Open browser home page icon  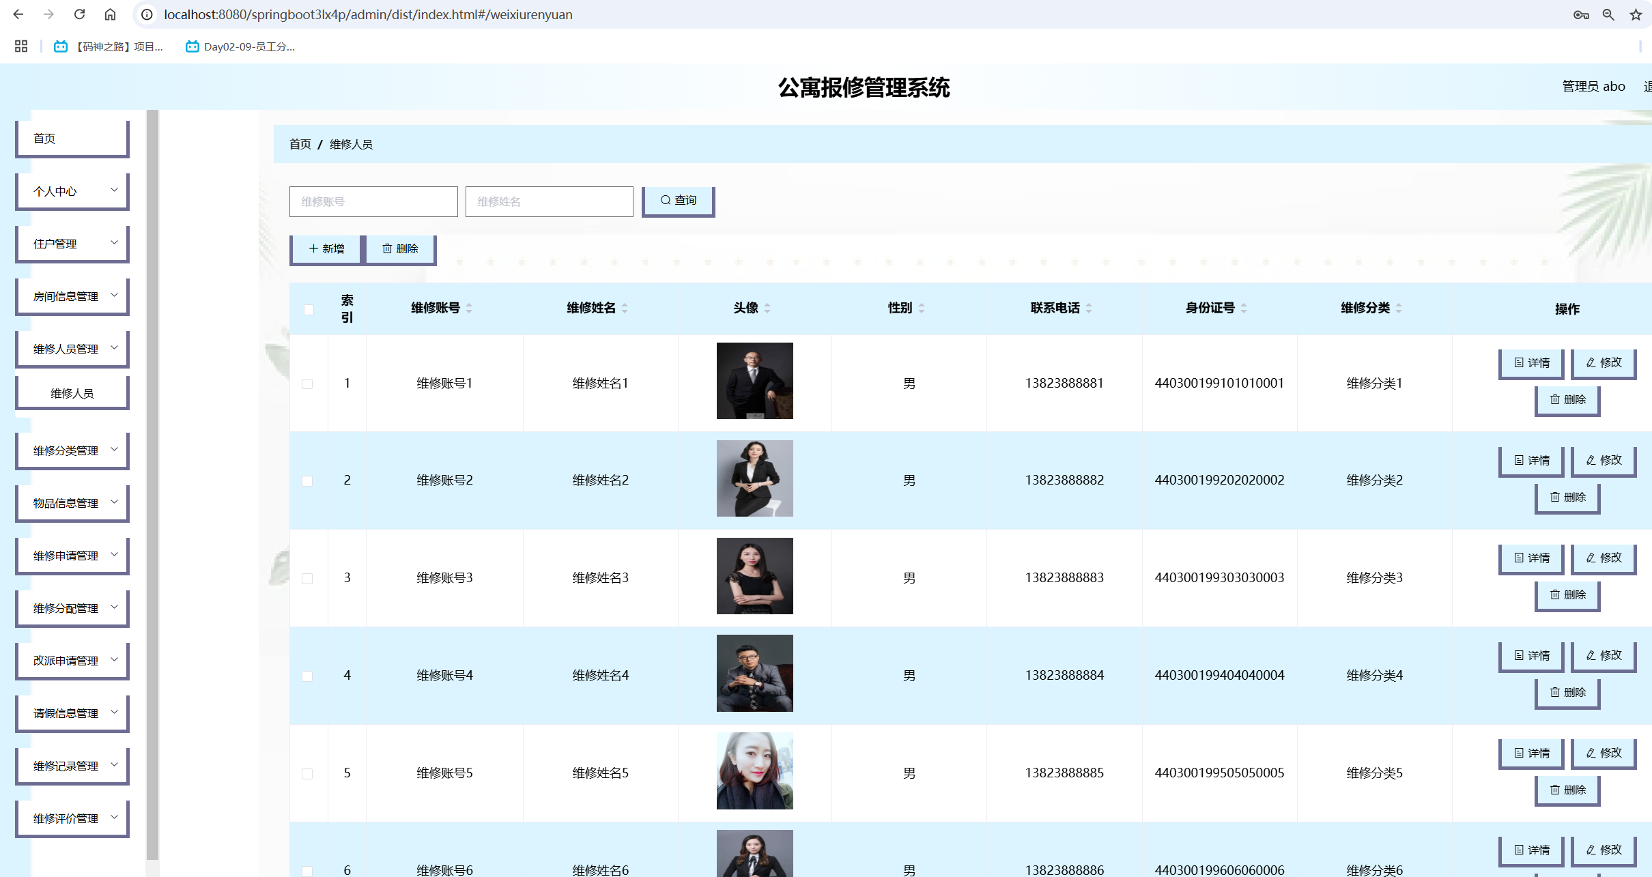pos(110,14)
